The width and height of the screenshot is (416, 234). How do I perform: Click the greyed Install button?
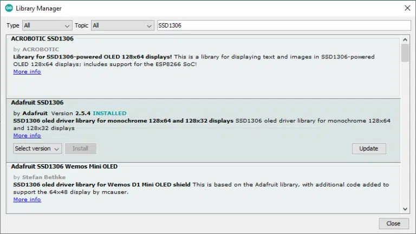81,149
